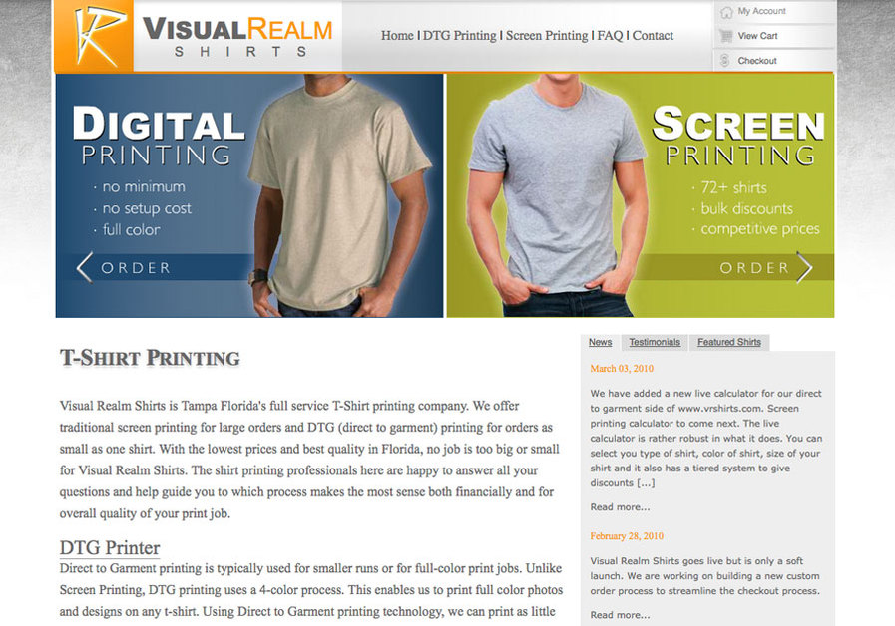This screenshot has height=626, width=895.
Task: Click the left arrow on Digital Printing banner
Action: pyautogui.click(x=85, y=267)
